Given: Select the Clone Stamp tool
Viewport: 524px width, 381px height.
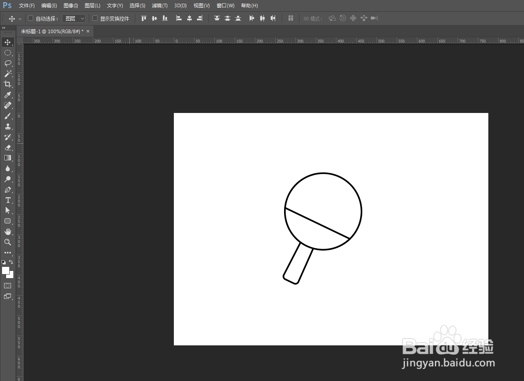Looking at the screenshot, I should [x=8, y=126].
